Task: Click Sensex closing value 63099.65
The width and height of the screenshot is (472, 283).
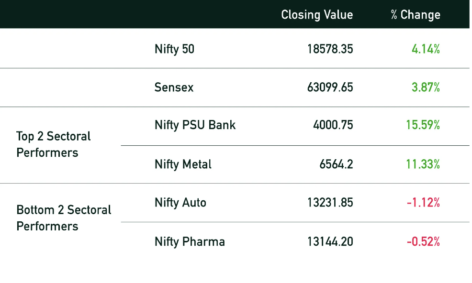Action: pyautogui.click(x=330, y=87)
